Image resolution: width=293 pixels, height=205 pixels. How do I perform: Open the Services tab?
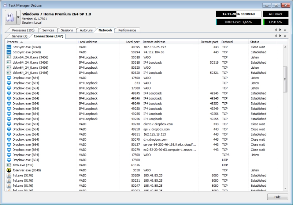tap(48, 30)
